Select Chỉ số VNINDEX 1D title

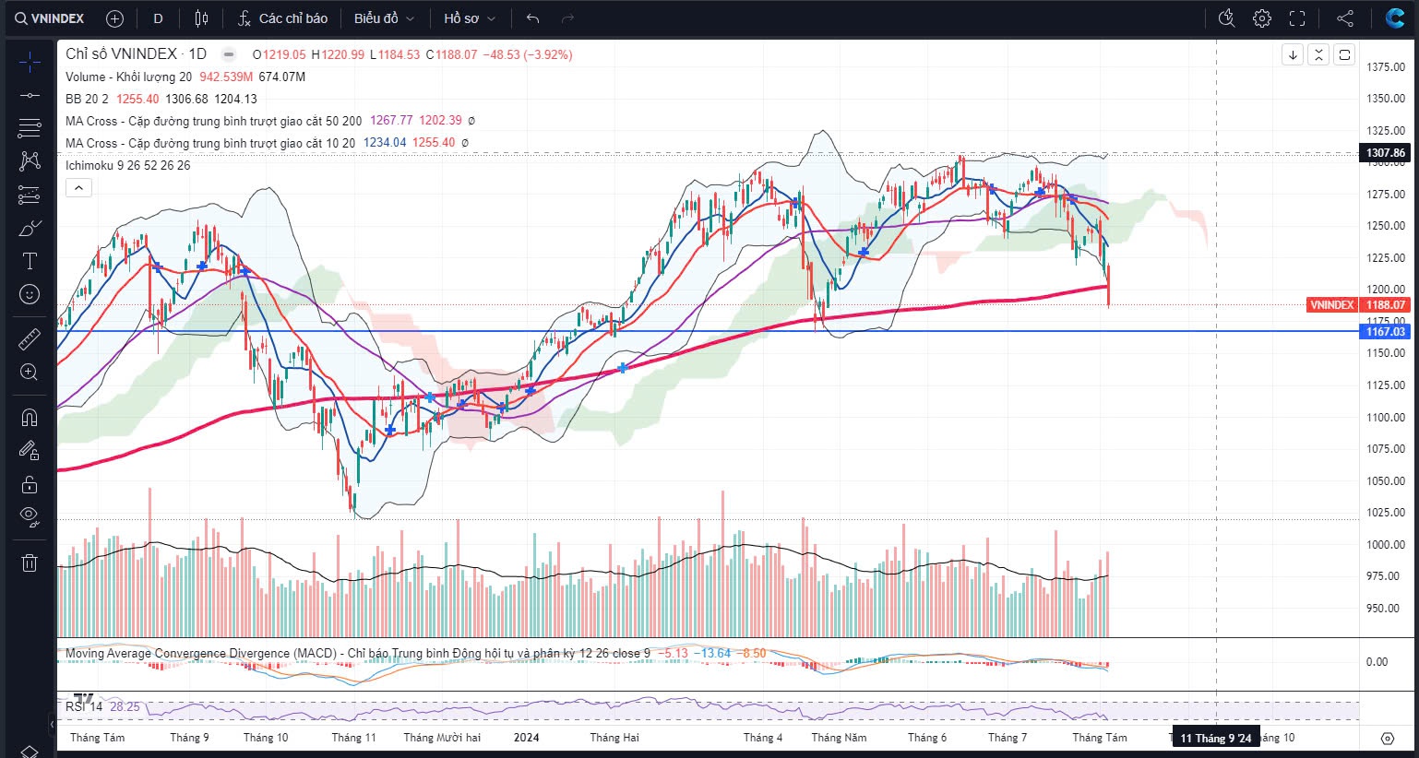click(x=137, y=54)
